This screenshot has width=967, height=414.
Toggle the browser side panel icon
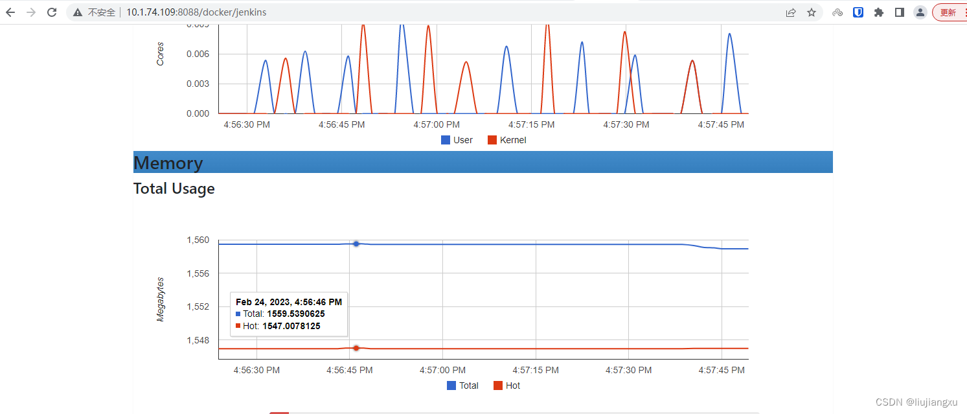900,12
